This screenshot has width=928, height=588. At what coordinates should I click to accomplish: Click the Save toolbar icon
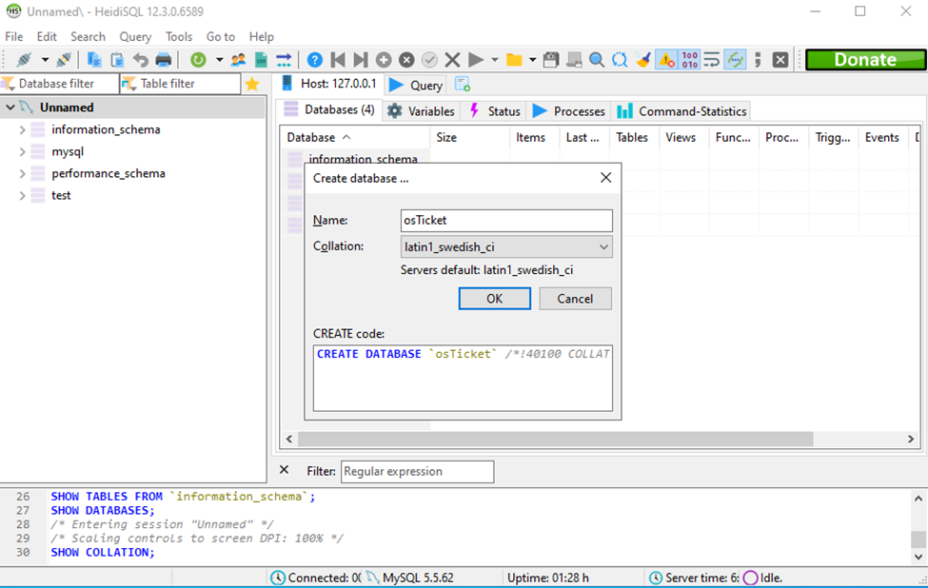[553, 59]
